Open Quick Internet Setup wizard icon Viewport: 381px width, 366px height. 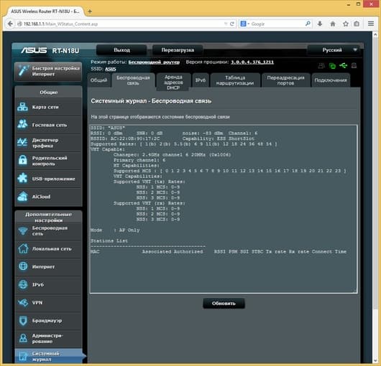[24, 71]
